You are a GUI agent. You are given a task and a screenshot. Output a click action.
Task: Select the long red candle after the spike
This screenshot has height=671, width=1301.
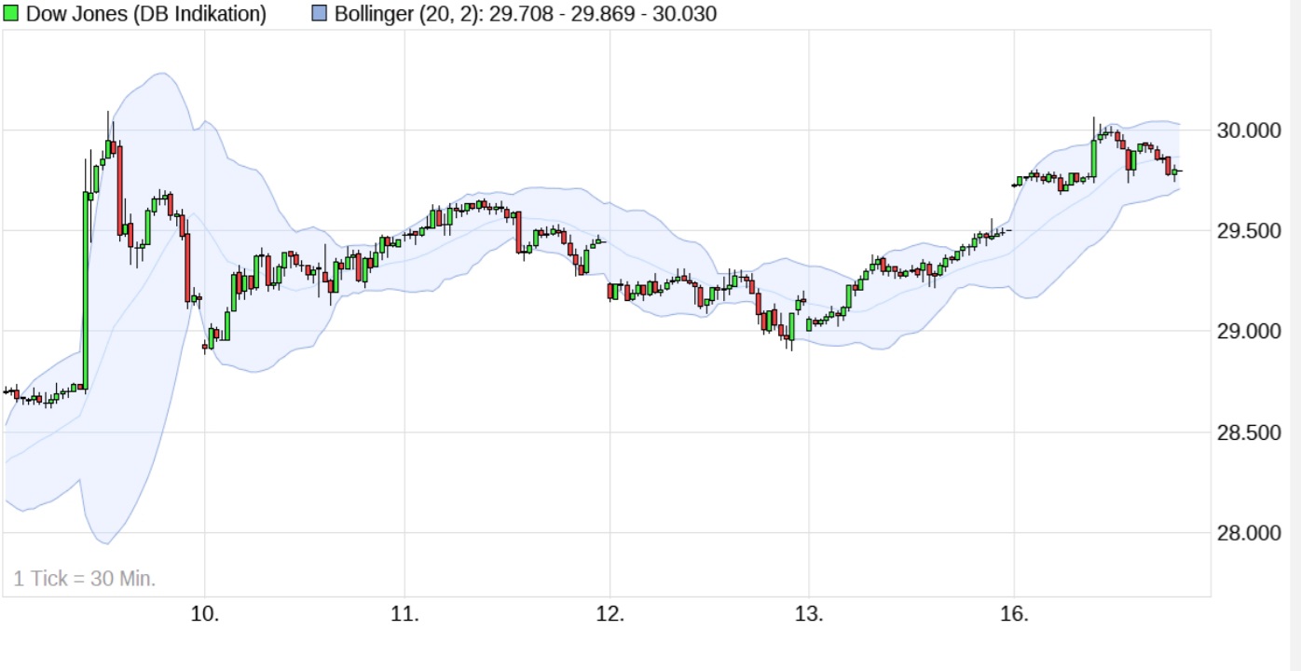pyautogui.click(x=121, y=186)
